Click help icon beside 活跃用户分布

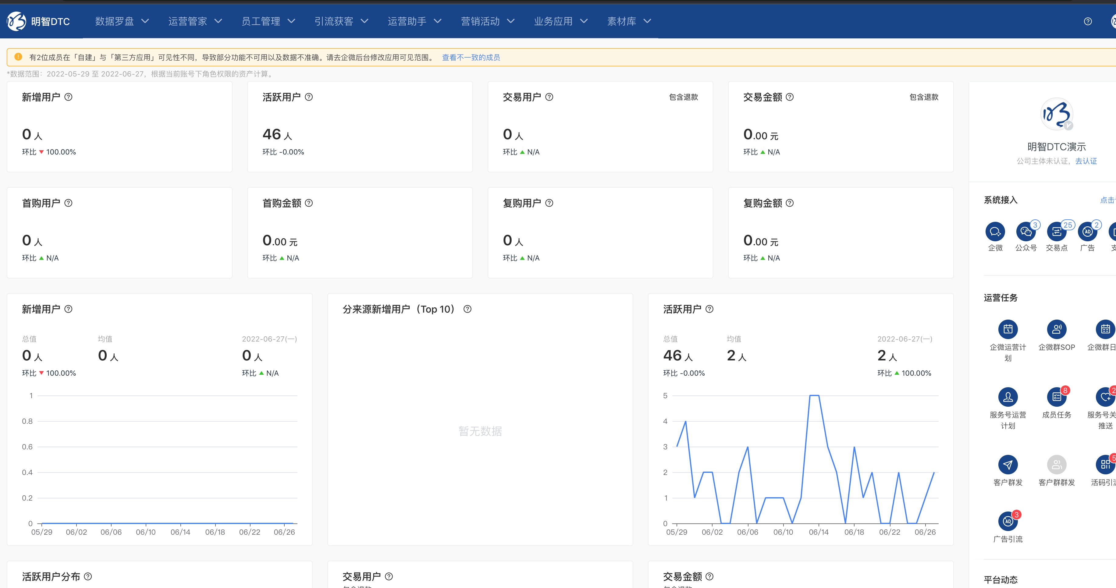click(88, 576)
